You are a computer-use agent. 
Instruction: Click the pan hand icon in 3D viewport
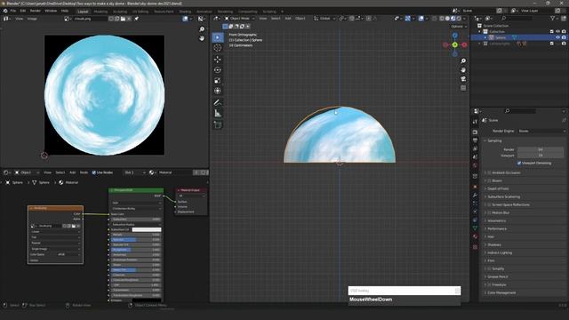463,70
